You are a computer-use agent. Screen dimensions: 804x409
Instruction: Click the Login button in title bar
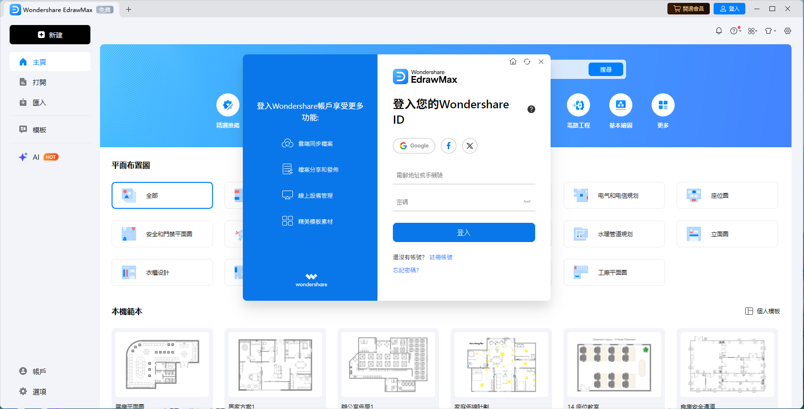[x=729, y=9]
